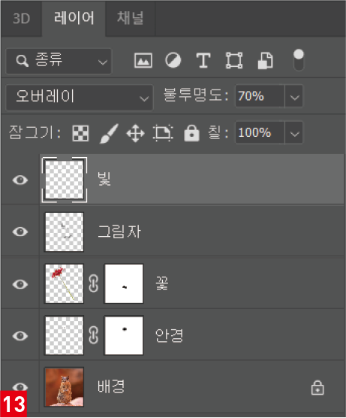Select the 빛 layer thumbnail
This screenshot has width=346, height=418.
(x=65, y=180)
